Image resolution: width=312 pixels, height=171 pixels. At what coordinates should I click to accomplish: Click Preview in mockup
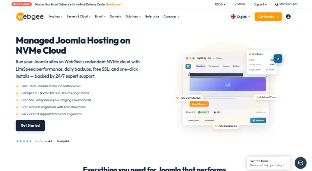pyautogui.click(x=209, y=120)
